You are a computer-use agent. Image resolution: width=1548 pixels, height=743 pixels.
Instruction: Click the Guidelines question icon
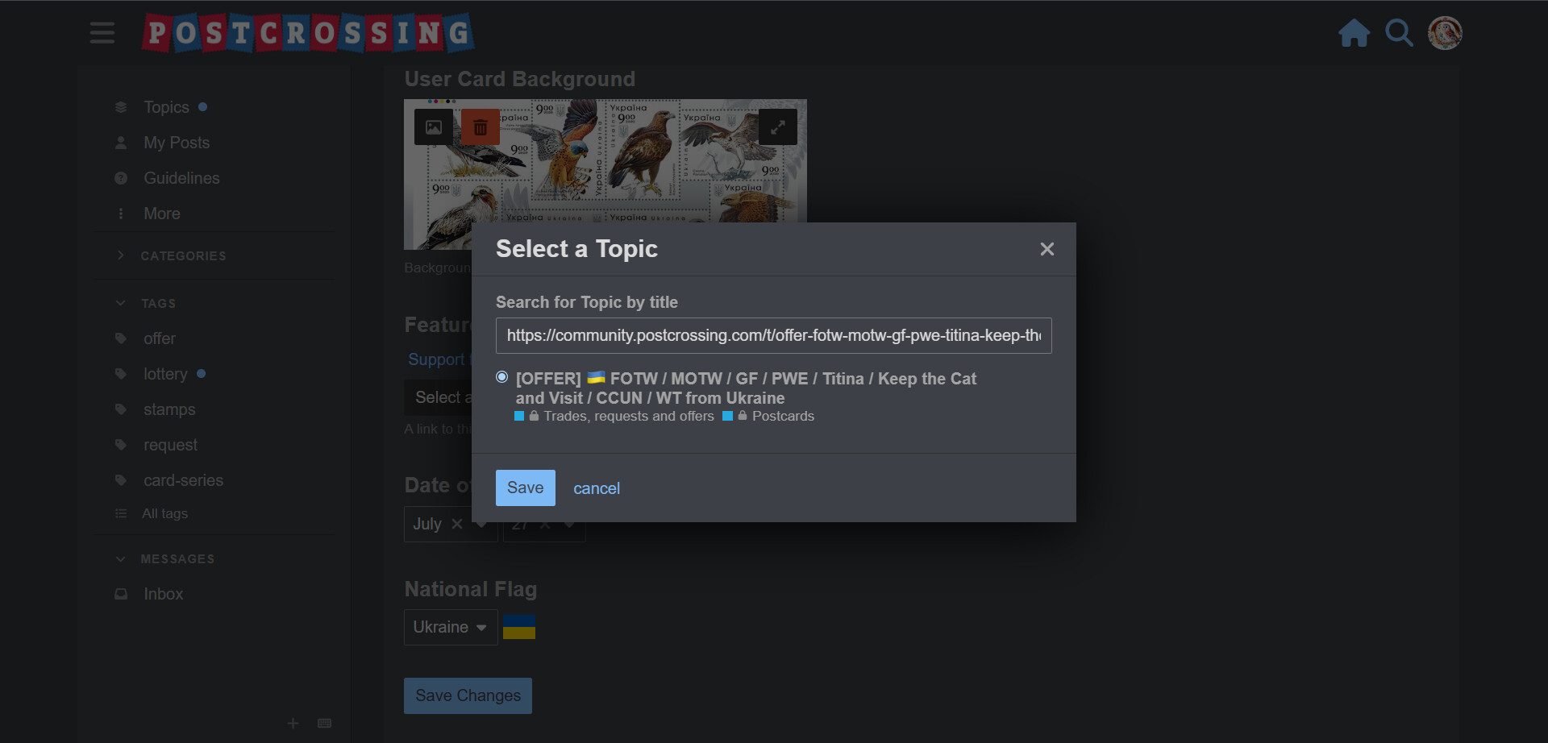pos(121,178)
